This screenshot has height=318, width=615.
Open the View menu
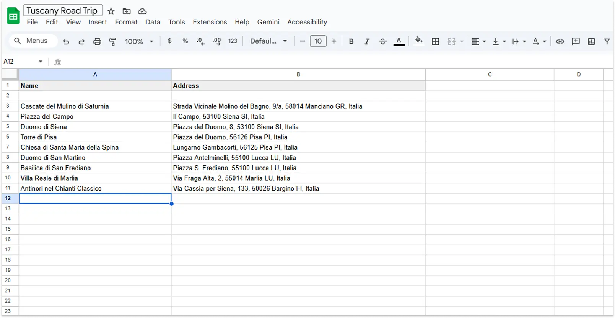73,22
